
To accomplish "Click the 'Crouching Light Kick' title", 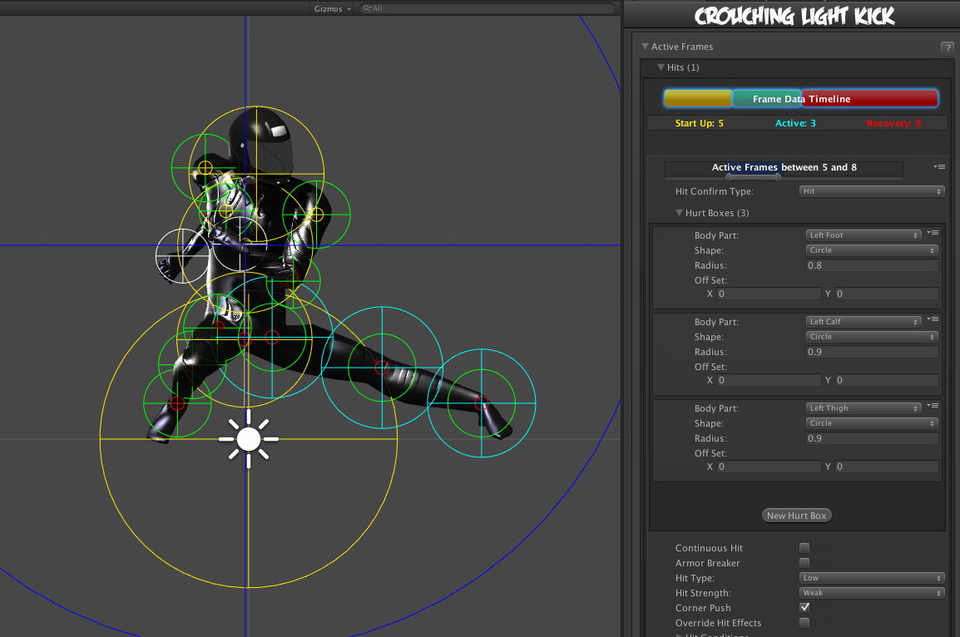I will coord(794,15).
